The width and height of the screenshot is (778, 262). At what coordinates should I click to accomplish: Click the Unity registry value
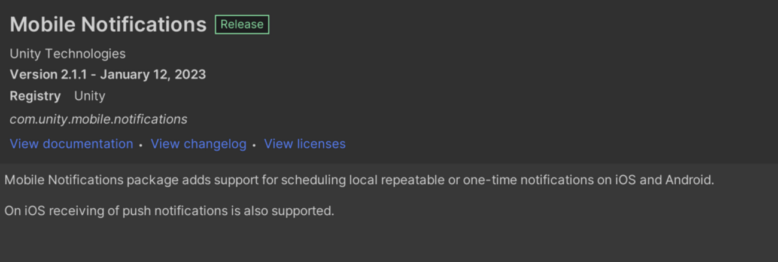(90, 96)
